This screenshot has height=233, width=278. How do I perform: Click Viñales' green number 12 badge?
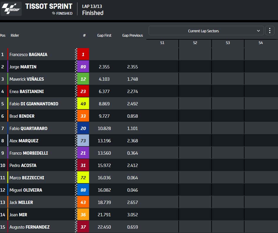coord(83,79)
